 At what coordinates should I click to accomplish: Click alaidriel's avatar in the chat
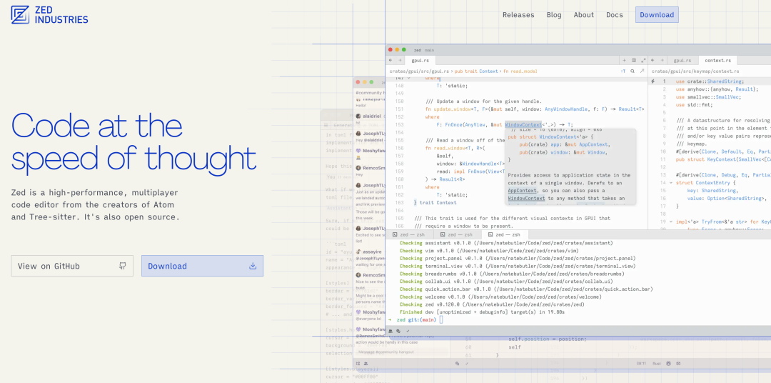coord(358,116)
